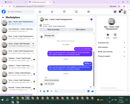Open the notifications bell with badge
Image resolution: width=130 pixels, height=104 pixels.
tap(120, 12)
